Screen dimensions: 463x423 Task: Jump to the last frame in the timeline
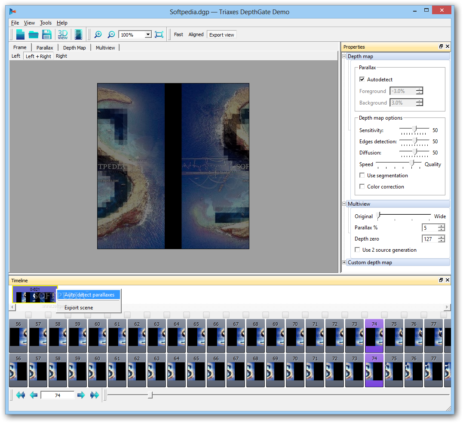click(95, 395)
